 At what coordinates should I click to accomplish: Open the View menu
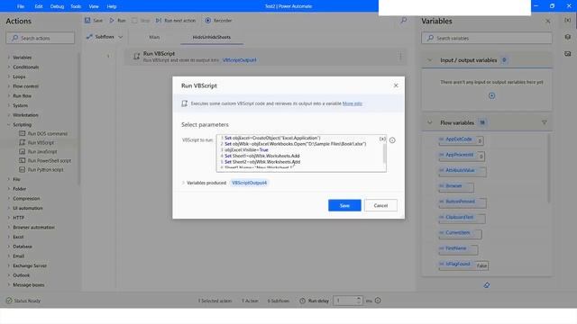coord(94,6)
